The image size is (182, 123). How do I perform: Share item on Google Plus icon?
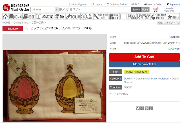(147, 108)
